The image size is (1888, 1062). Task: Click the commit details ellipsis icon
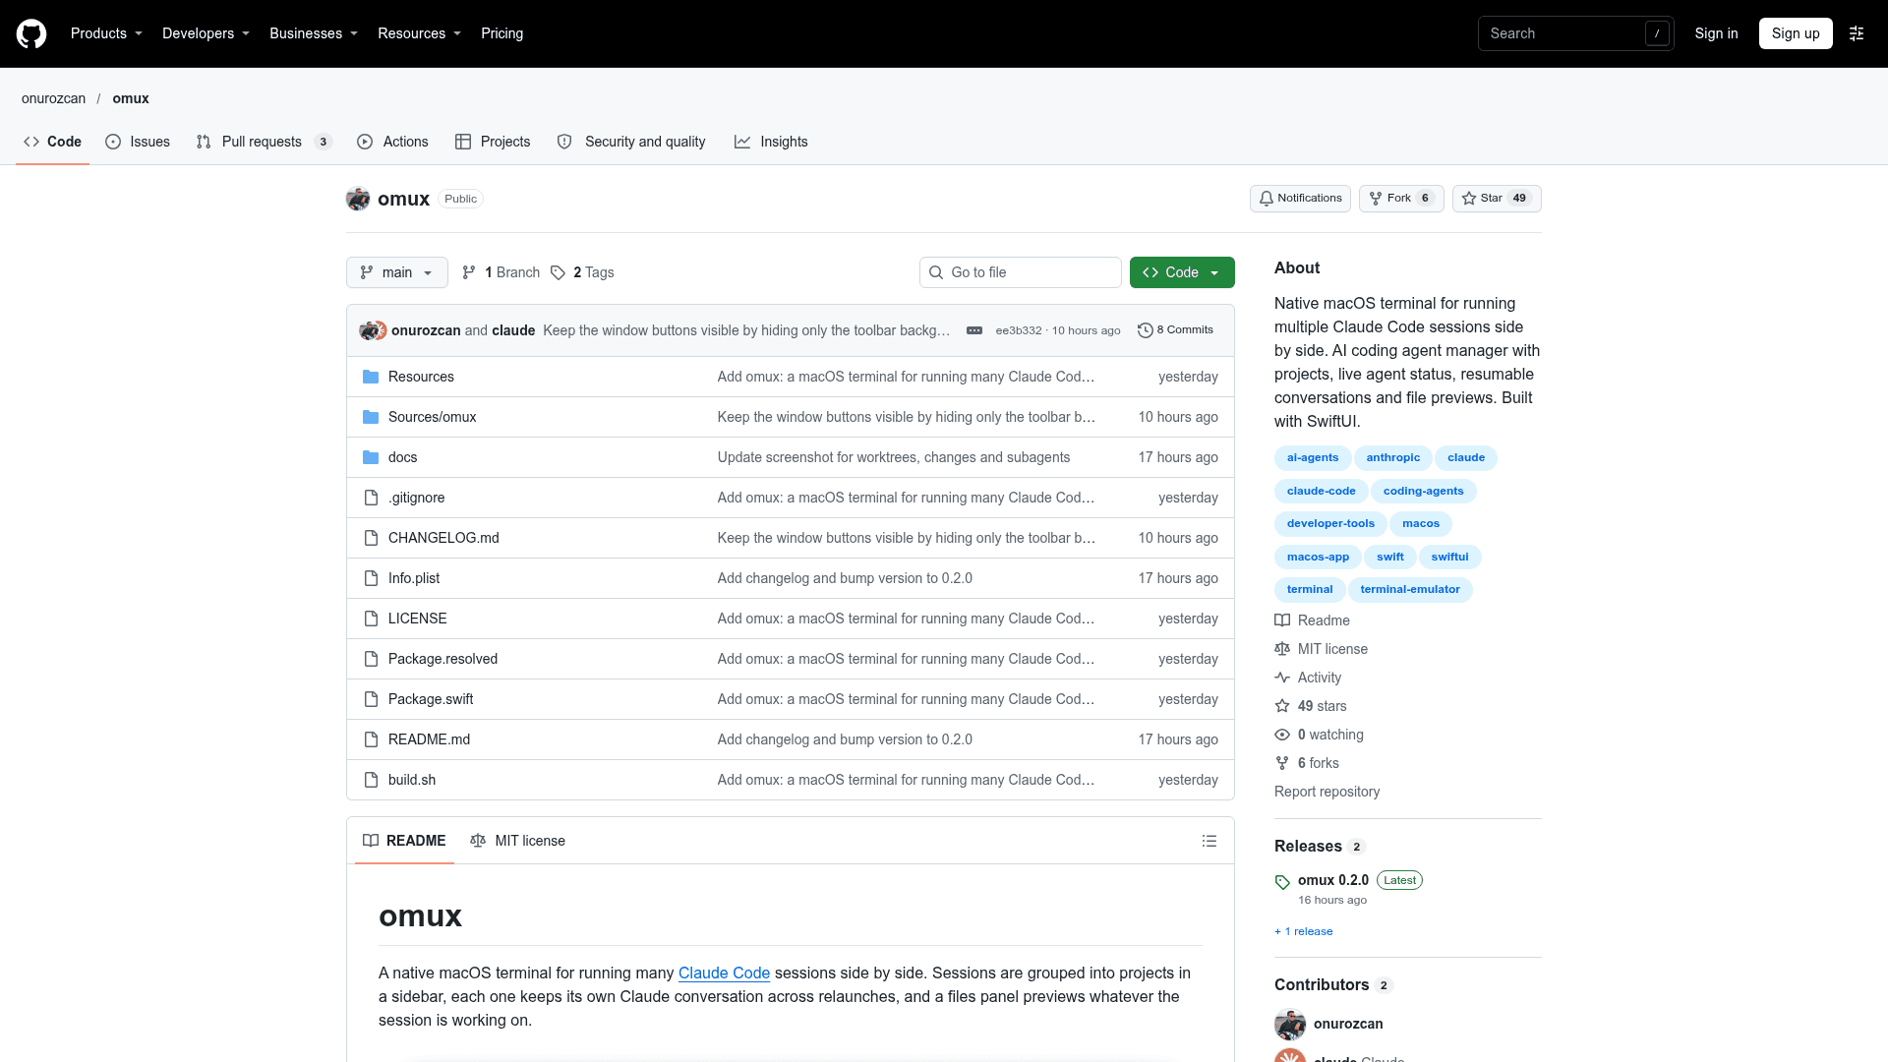click(x=974, y=330)
